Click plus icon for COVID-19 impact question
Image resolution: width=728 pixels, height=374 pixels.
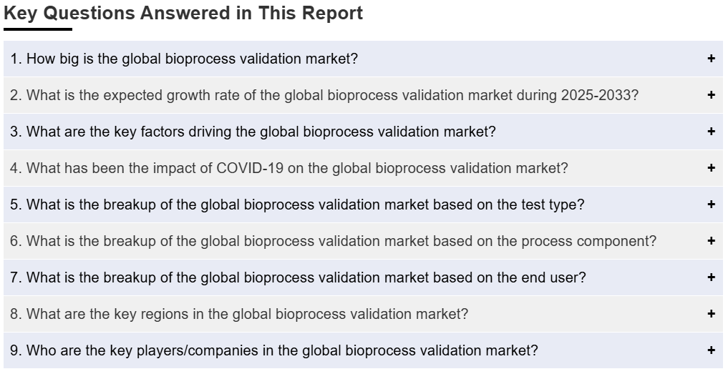point(711,168)
